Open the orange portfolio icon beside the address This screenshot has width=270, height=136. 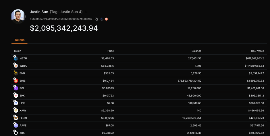[x=106, y=19]
